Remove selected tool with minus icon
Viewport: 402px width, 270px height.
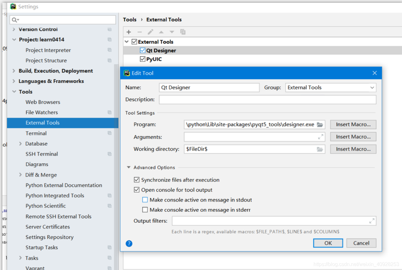[x=139, y=32]
